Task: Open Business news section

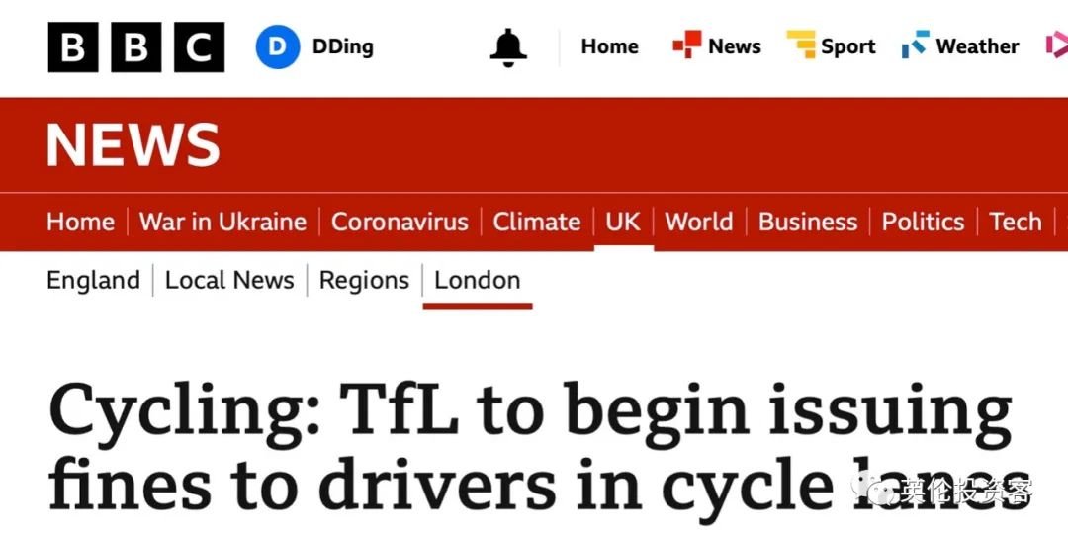Action: tap(808, 222)
